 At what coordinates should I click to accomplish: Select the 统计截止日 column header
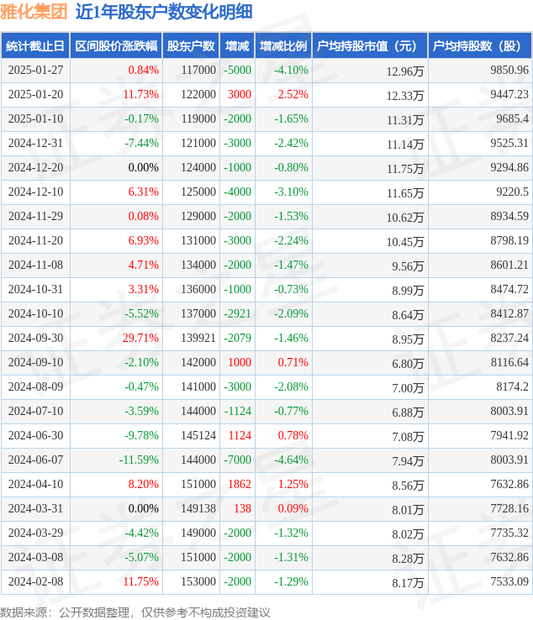pyautogui.click(x=34, y=46)
